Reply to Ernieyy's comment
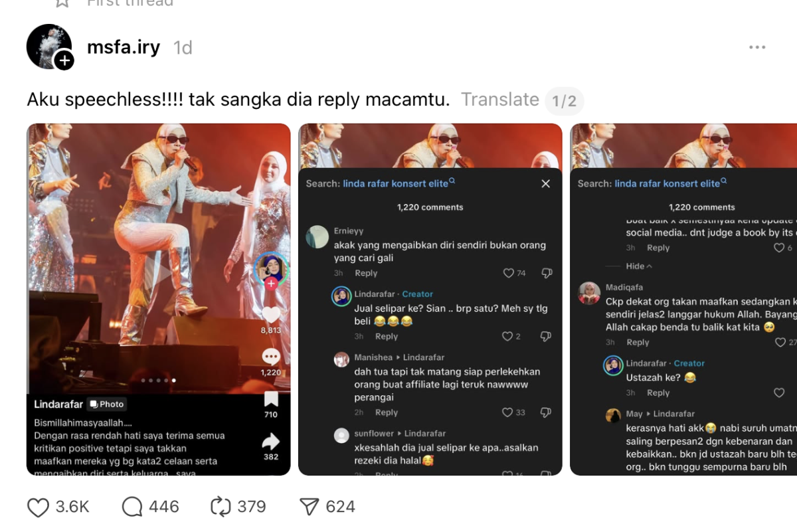Screen dimensions: 797x526 click(366, 273)
